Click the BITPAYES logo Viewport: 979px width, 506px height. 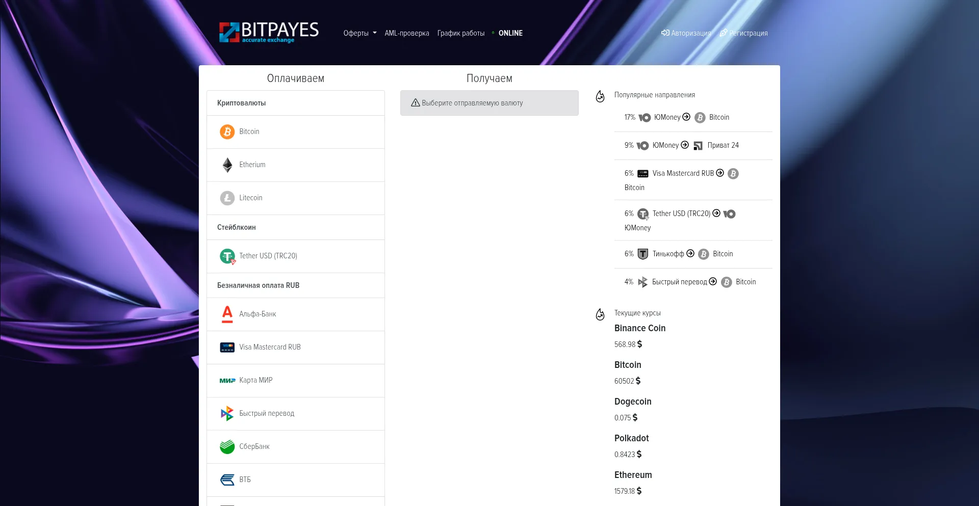[x=269, y=32]
